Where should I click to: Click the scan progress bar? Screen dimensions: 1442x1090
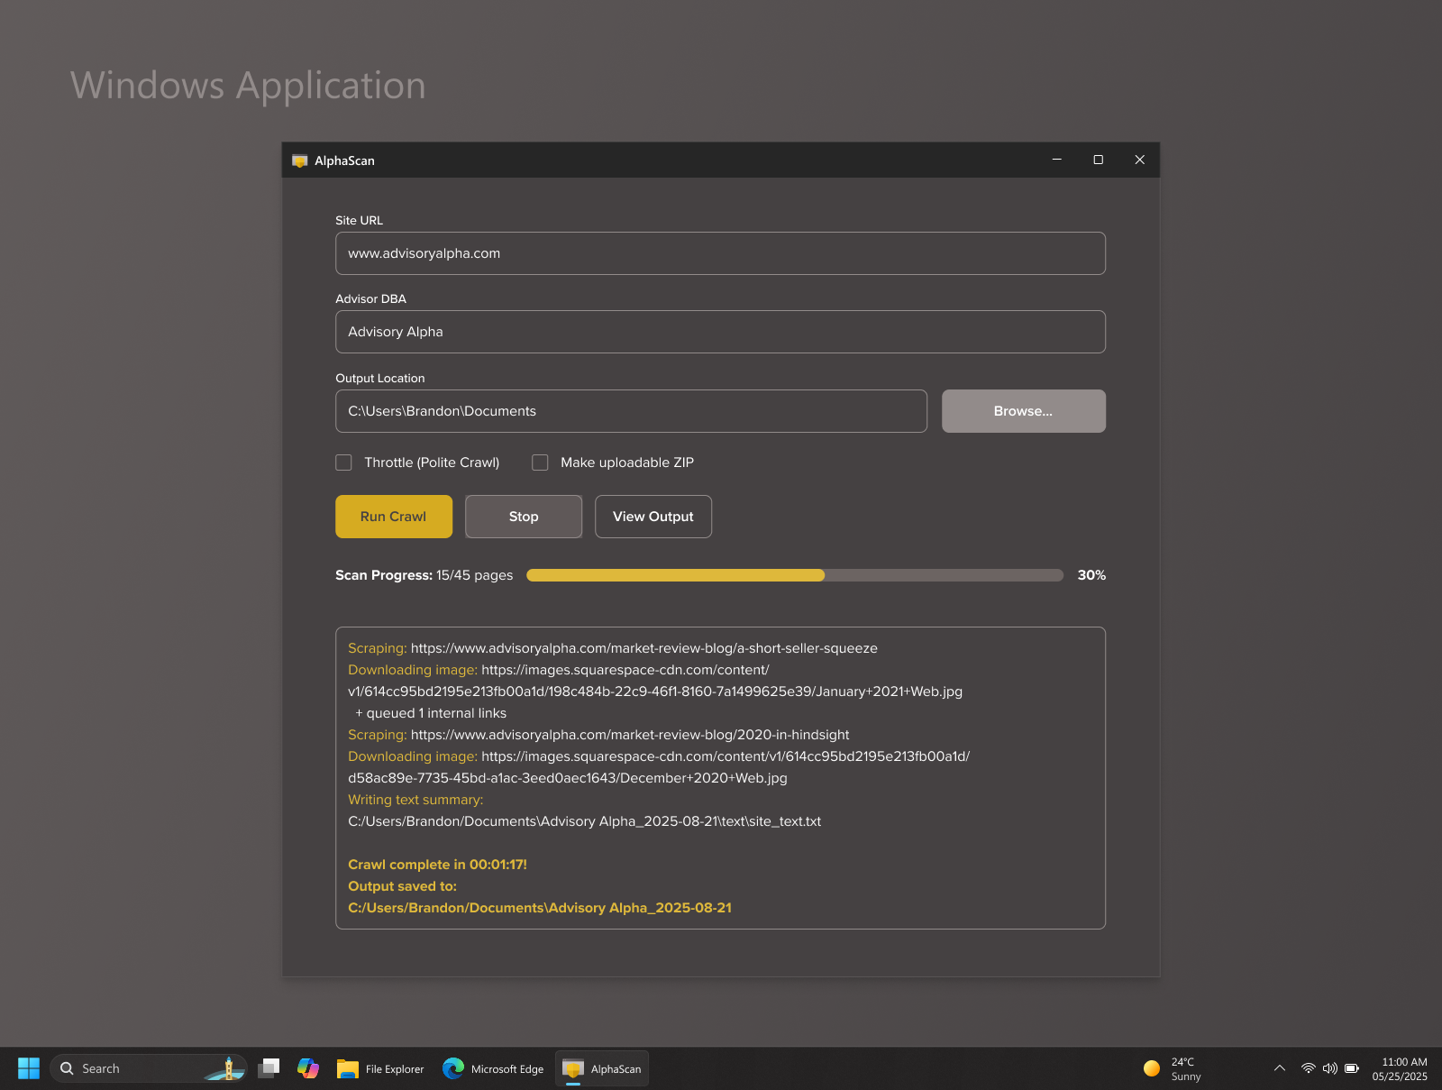coord(795,575)
